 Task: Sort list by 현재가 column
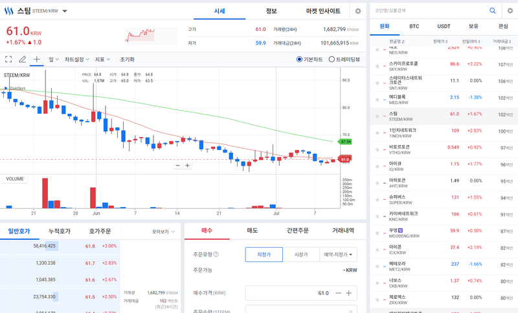tap(440, 41)
